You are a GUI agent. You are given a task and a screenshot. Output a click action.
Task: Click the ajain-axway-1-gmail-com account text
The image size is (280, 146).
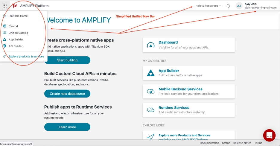(x=261, y=8)
